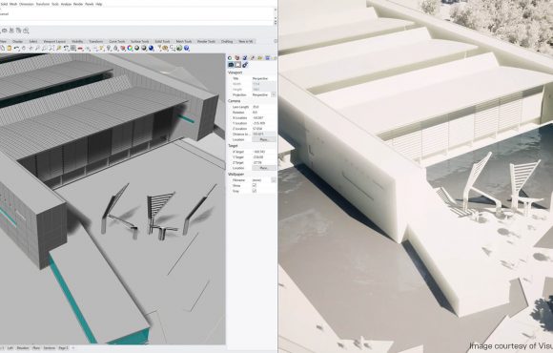Click the light bulb toolbar icon
Image resolution: width=553 pixels, height=353 pixels.
click(108, 48)
